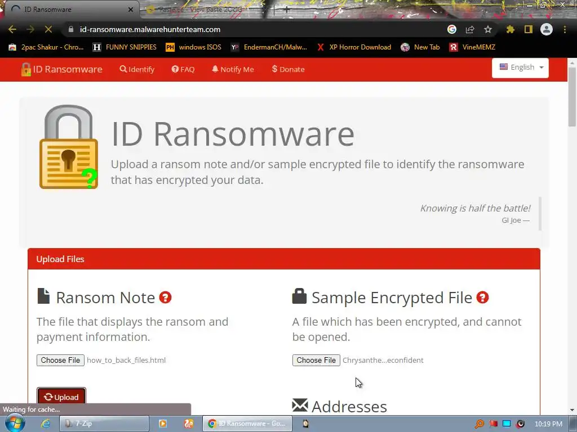Launch Internet Explorer from taskbar

pos(46,424)
